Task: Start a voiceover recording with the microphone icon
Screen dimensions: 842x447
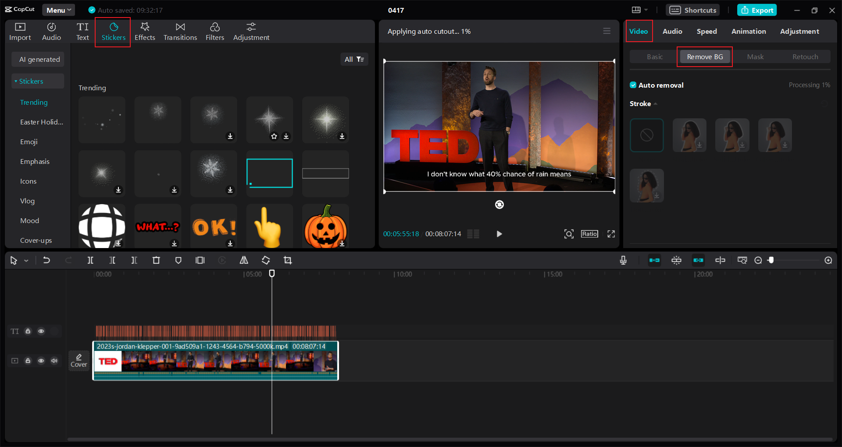Action: click(x=623, y=260)
